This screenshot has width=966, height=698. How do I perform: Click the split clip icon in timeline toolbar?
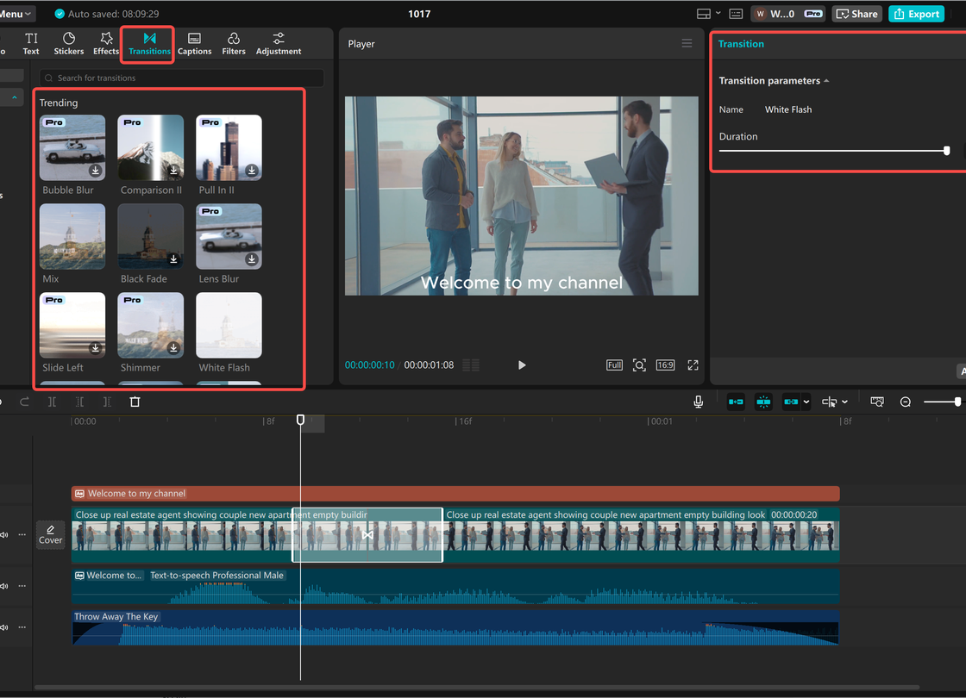tap(52, 402)
